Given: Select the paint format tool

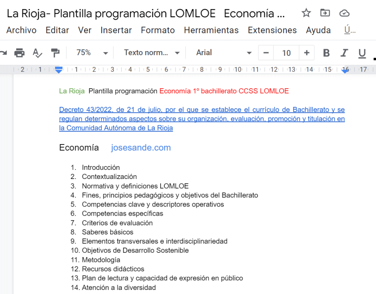Looking at the screenshot, I should pos(55,53).
